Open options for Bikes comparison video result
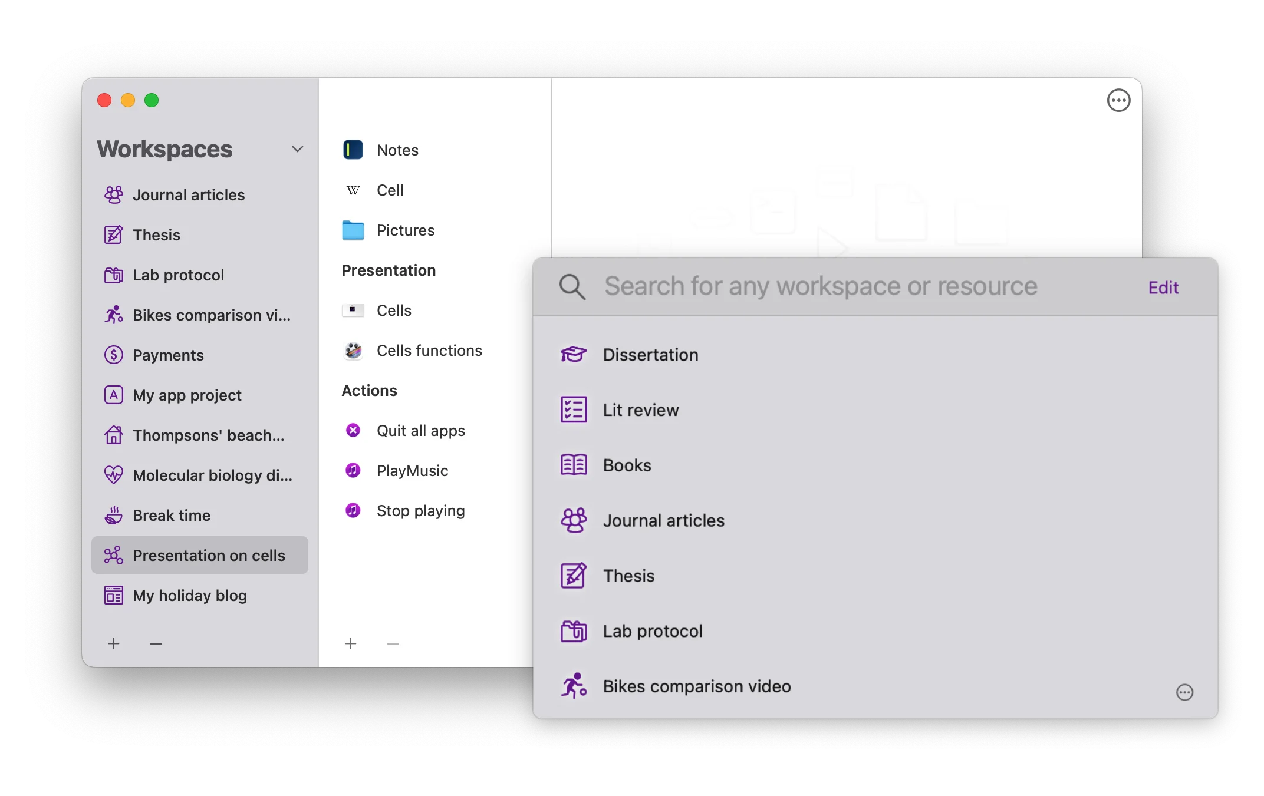The height and width of the screenshot is (796, 1264). (1185, 692)
